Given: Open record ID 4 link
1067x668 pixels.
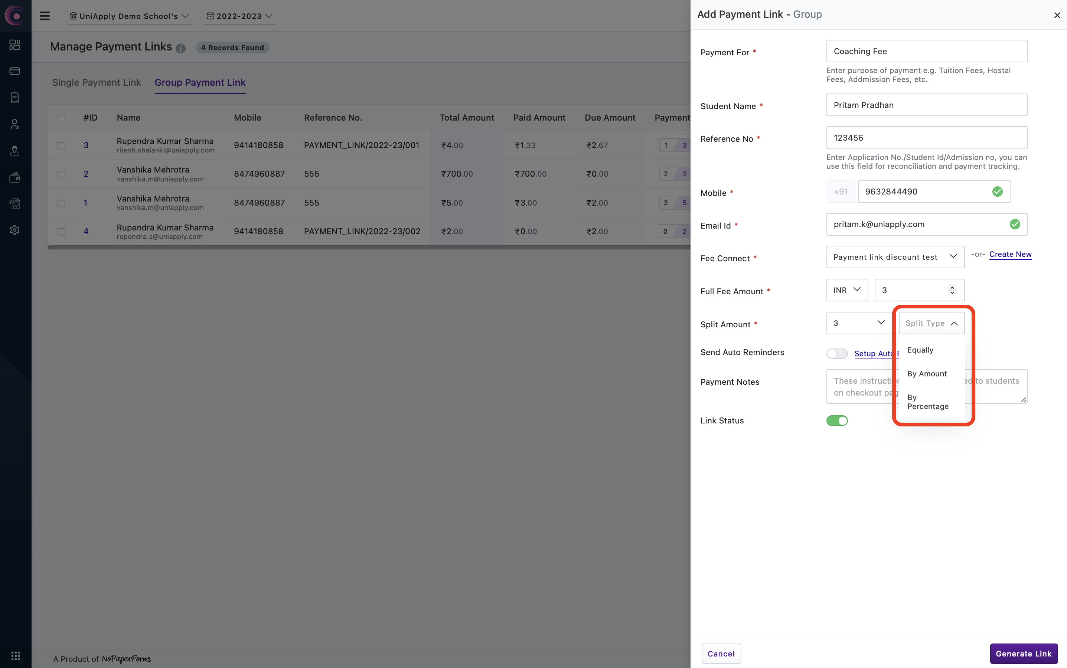Looking at the screenshot, I should point(86,232).
